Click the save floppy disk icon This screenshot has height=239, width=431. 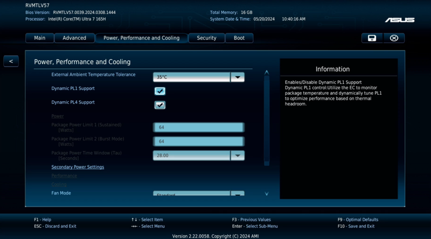(372, 38)
